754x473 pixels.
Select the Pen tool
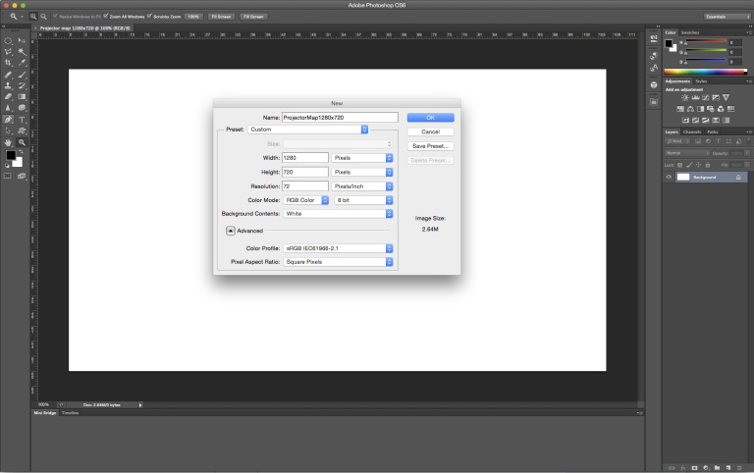click(x=9, y=119)
